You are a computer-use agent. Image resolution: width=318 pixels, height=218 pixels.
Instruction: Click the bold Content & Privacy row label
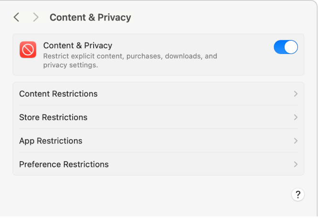click(77, 46)
